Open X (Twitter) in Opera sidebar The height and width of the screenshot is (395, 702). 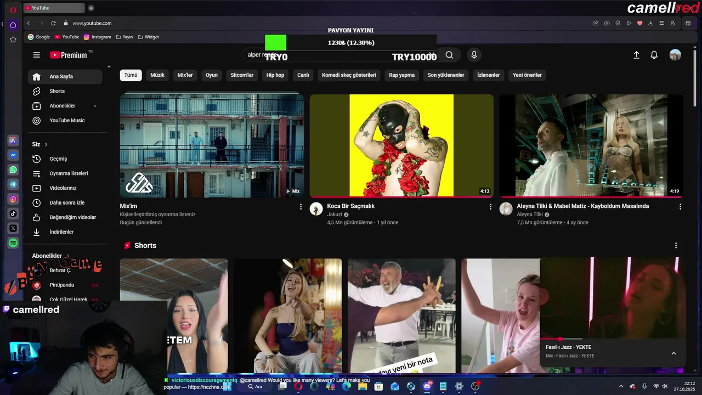pos(13,228)
